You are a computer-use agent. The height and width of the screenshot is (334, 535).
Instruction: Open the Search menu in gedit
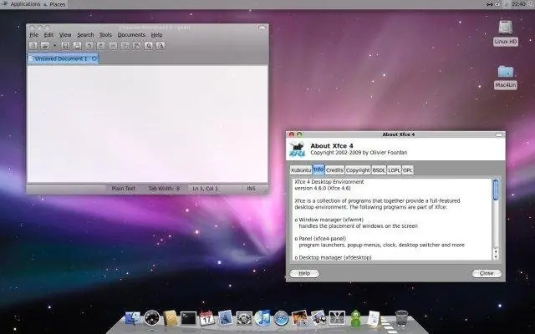(85, 35)
